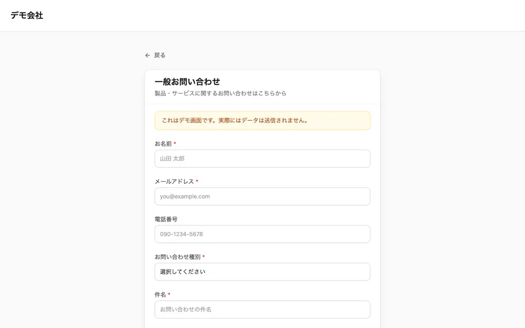Click the お名前 field label
The image size is (525, 328).
[163, 144]
